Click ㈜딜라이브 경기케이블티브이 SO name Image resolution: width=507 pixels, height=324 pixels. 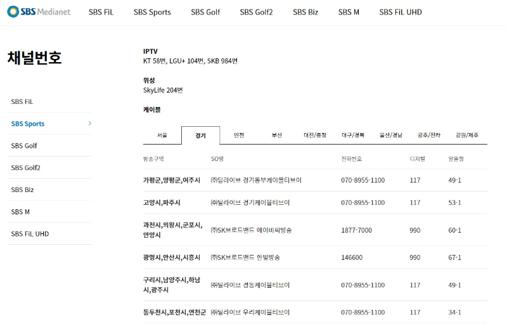pyautogui.click(x=250, y=203)
